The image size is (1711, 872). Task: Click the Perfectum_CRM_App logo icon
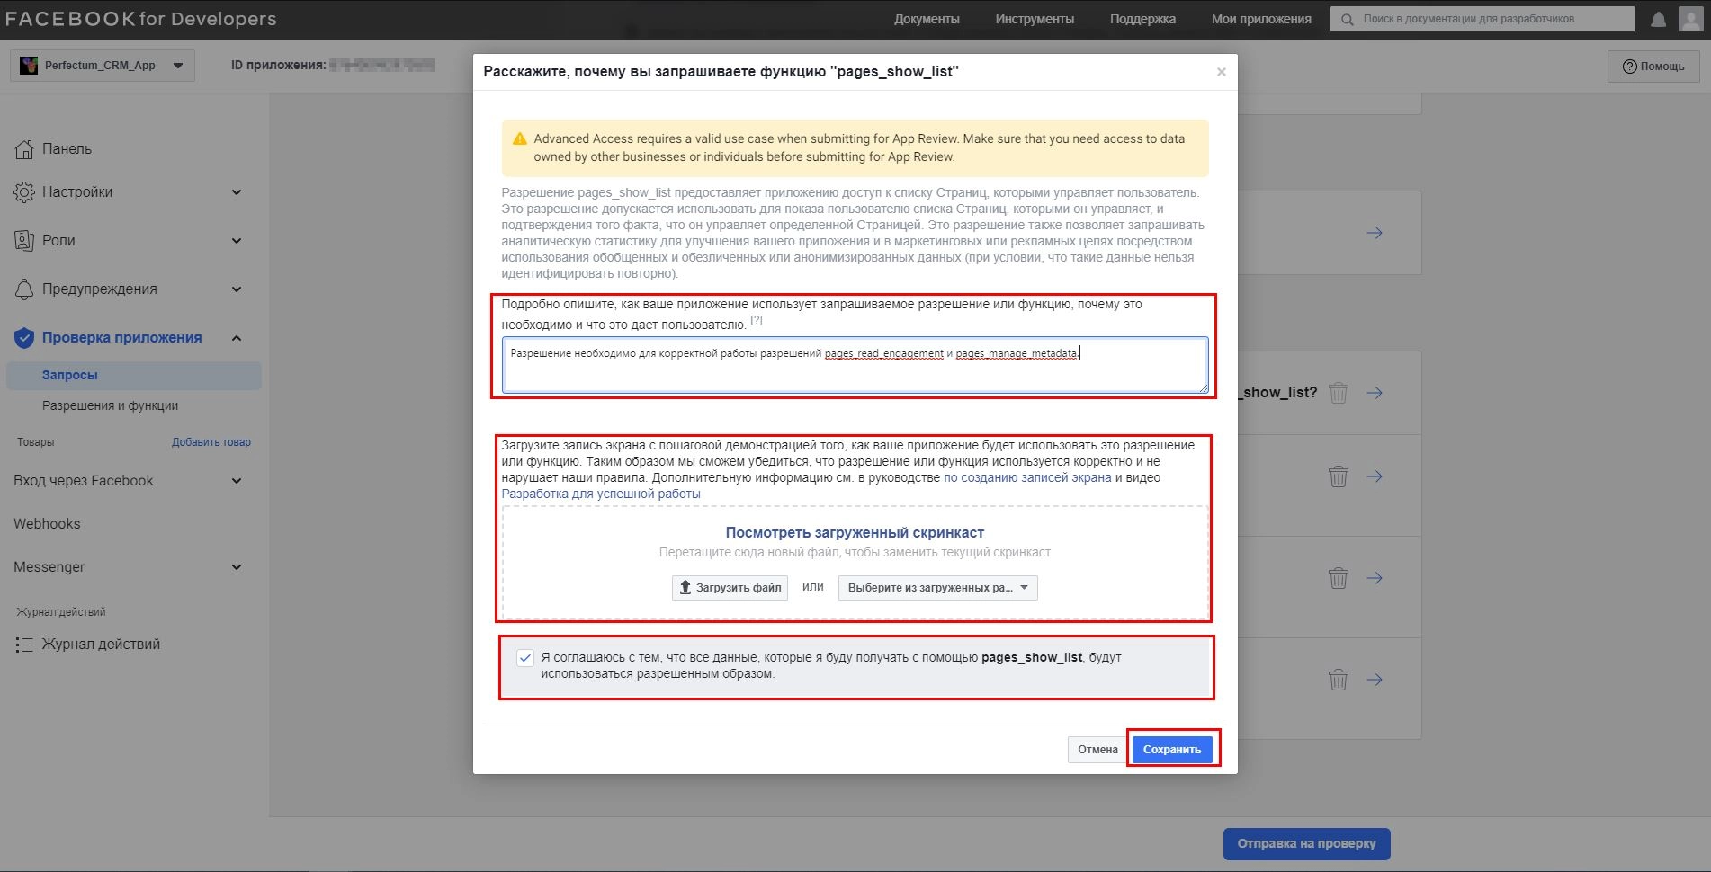pyautogui.click(x=29, y=65)
